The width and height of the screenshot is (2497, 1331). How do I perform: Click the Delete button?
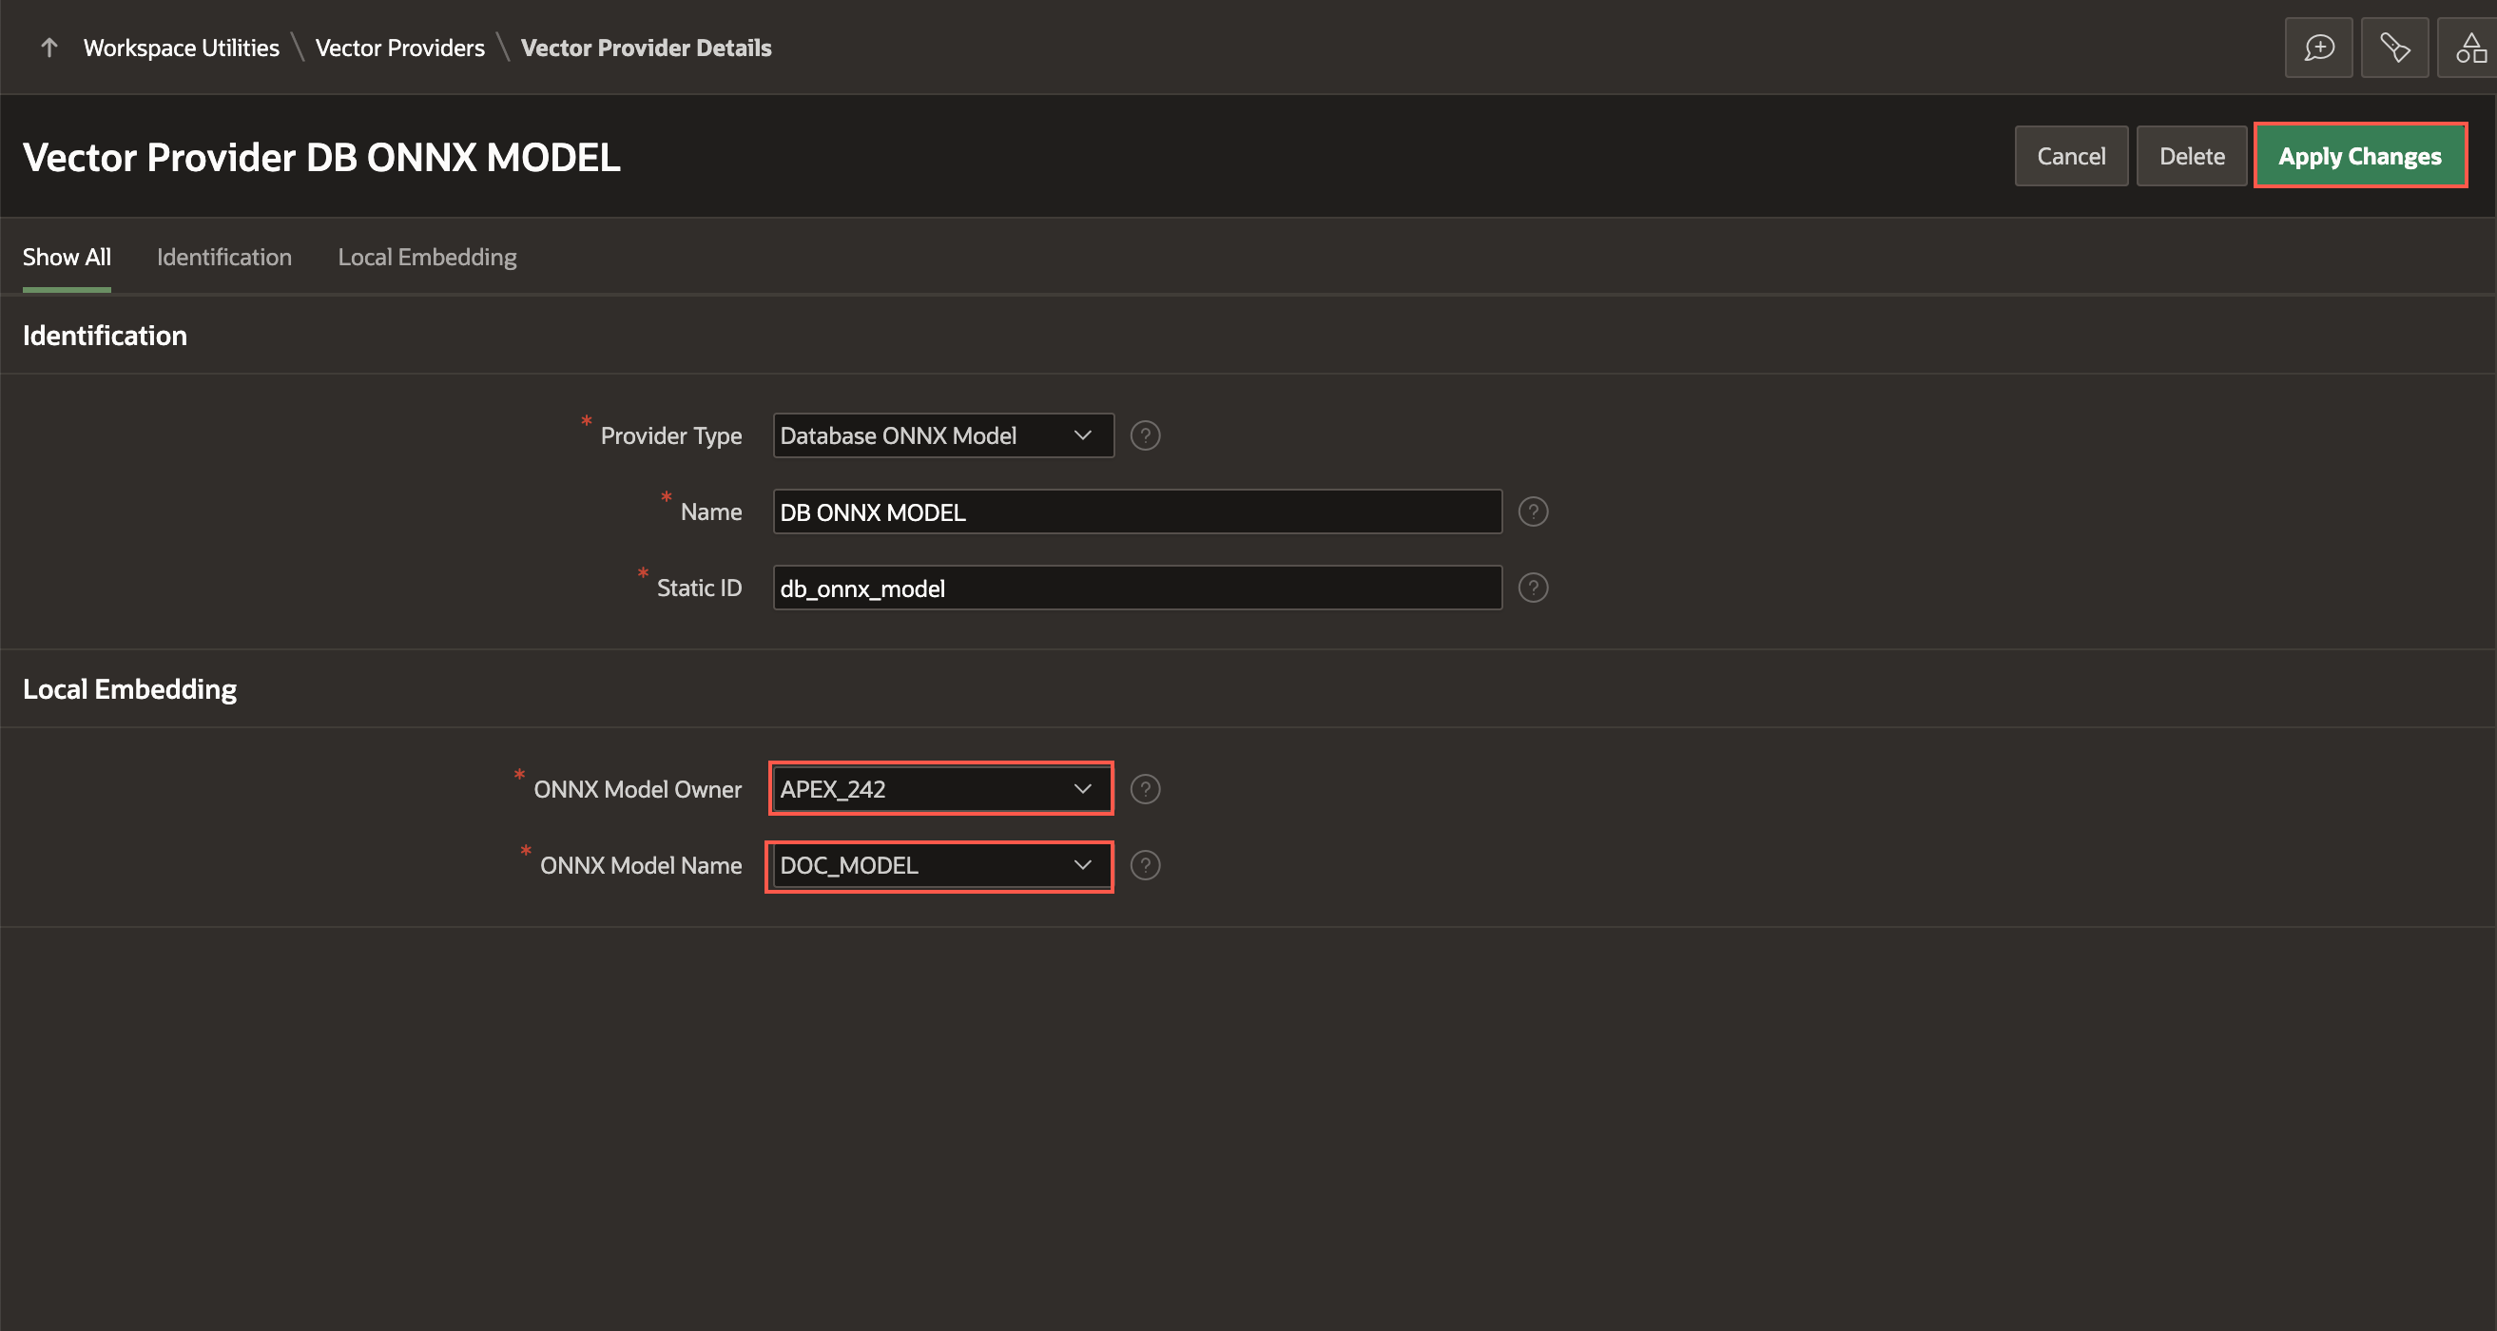(2191, 156)
